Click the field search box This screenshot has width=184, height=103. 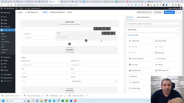pyautogui.click(x=153, y=24)
